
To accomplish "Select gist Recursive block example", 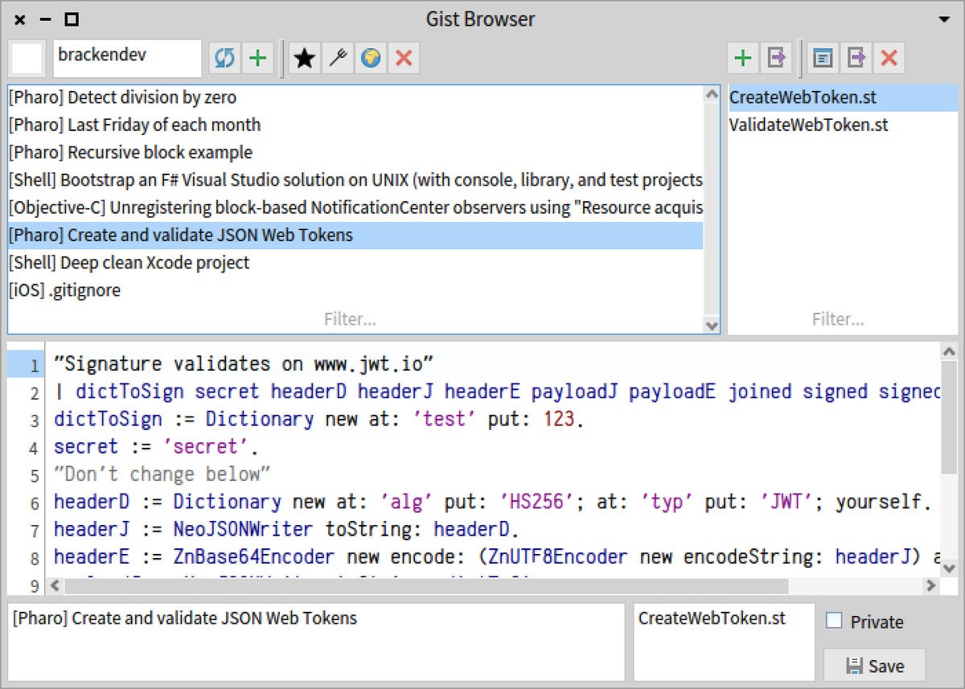I will pyautogui.click(x=355, y=153).
